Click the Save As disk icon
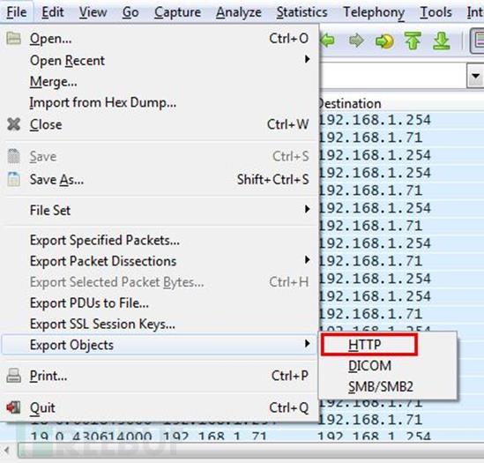Screen dimensions: 484x463 click(13, 179)
